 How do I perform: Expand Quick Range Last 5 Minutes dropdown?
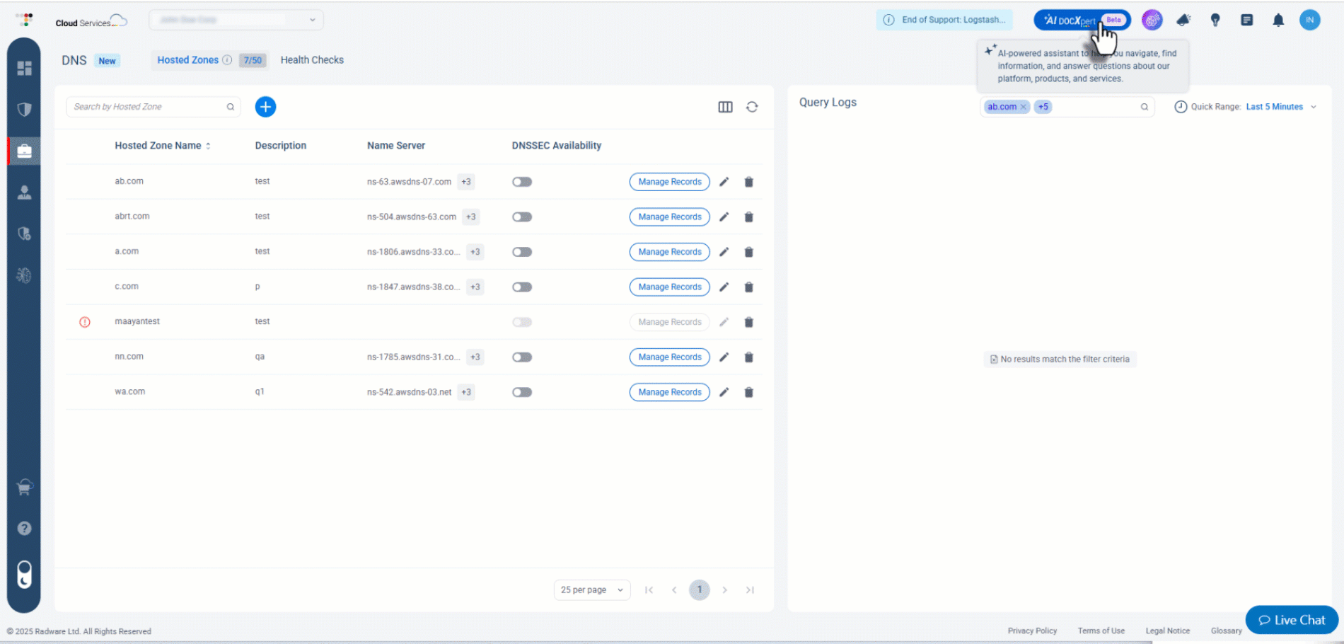coord(1280,107)
